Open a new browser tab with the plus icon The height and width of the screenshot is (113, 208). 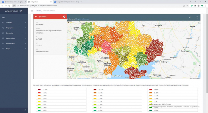click(81, 2)
